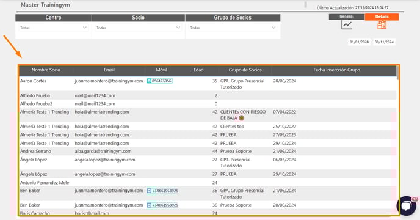Expand the Centro dropdown

pyautogui.click(x=54, y=28)
